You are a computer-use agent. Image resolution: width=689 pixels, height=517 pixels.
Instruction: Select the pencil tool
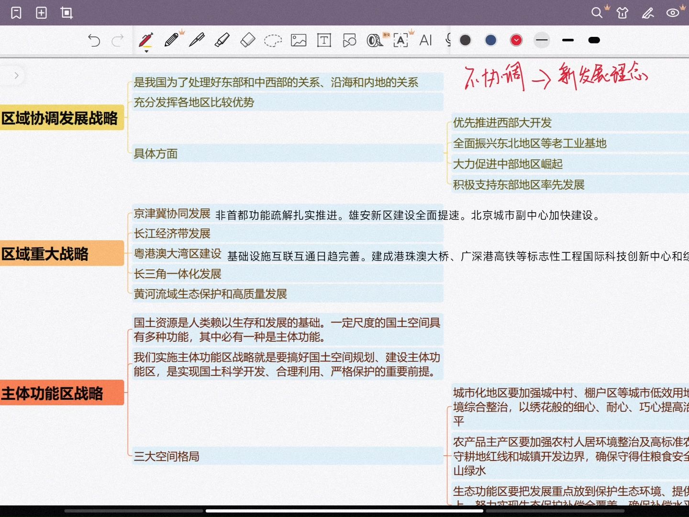[171, 40]
